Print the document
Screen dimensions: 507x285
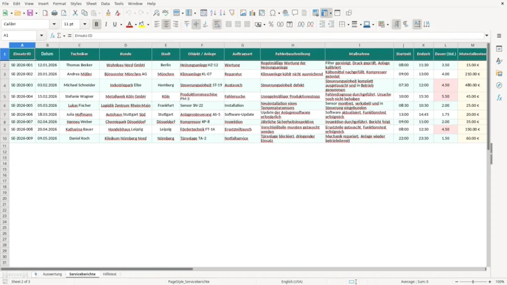(54, 13)
